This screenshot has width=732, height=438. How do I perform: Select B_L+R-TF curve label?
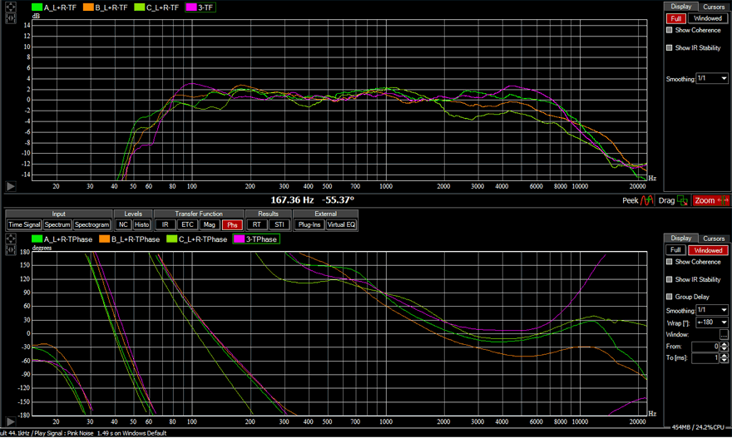(111, 7)
